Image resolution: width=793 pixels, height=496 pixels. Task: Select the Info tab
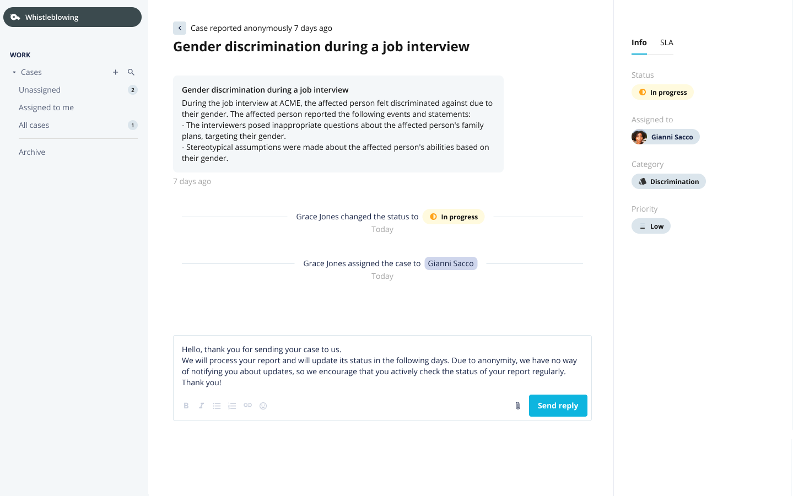pyautogui.click(x=639, y=42)
